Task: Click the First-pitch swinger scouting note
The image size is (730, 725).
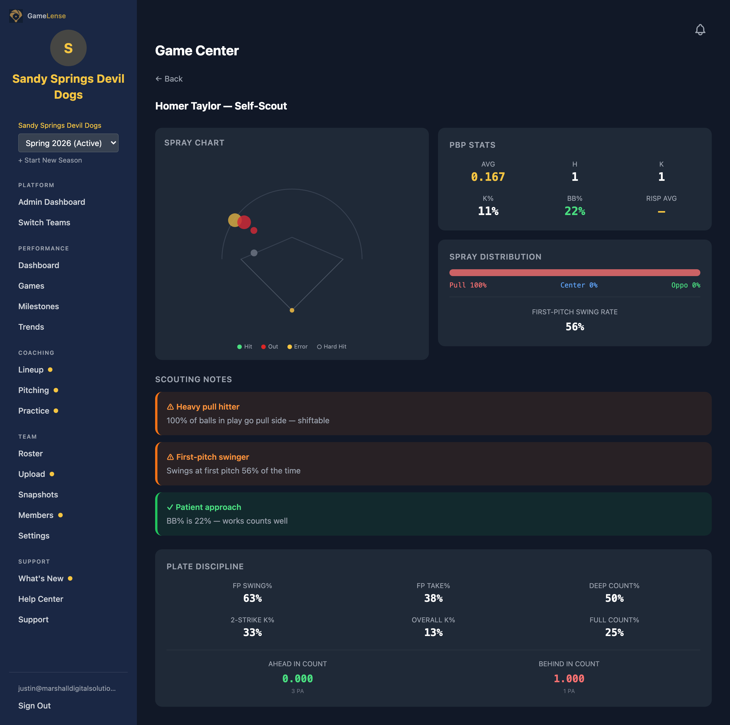Action: (x=433, y=464)
